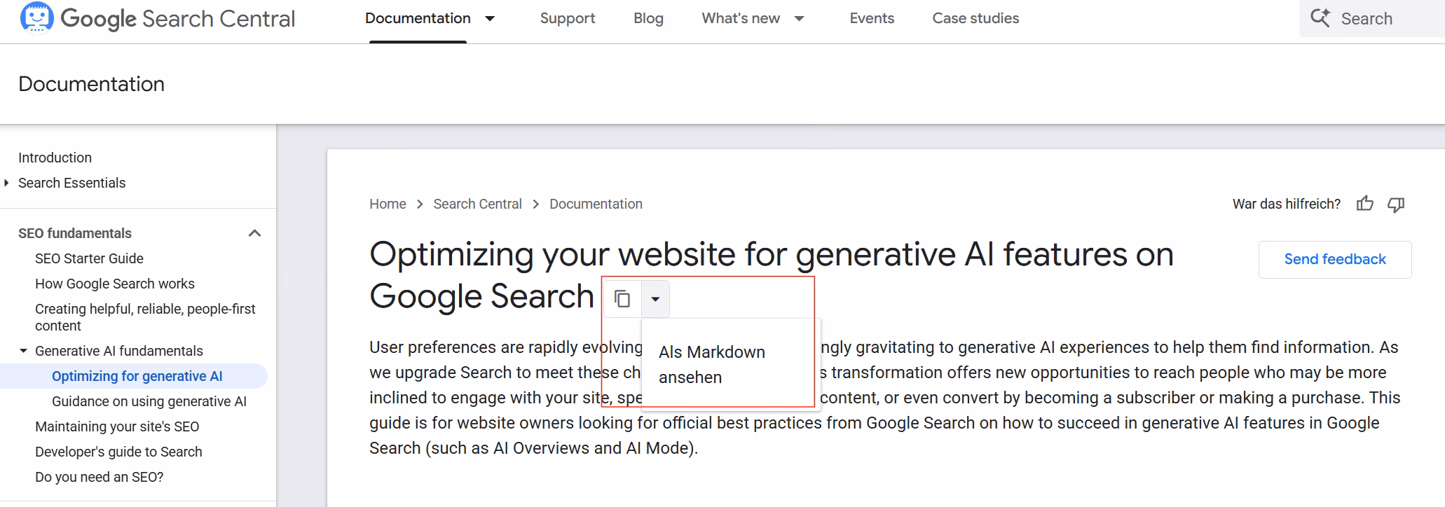The height and width of the screenshot is (507, 1445).
Task: Click the Google Search Central robot logo
Action: click(x=36, y=18)
